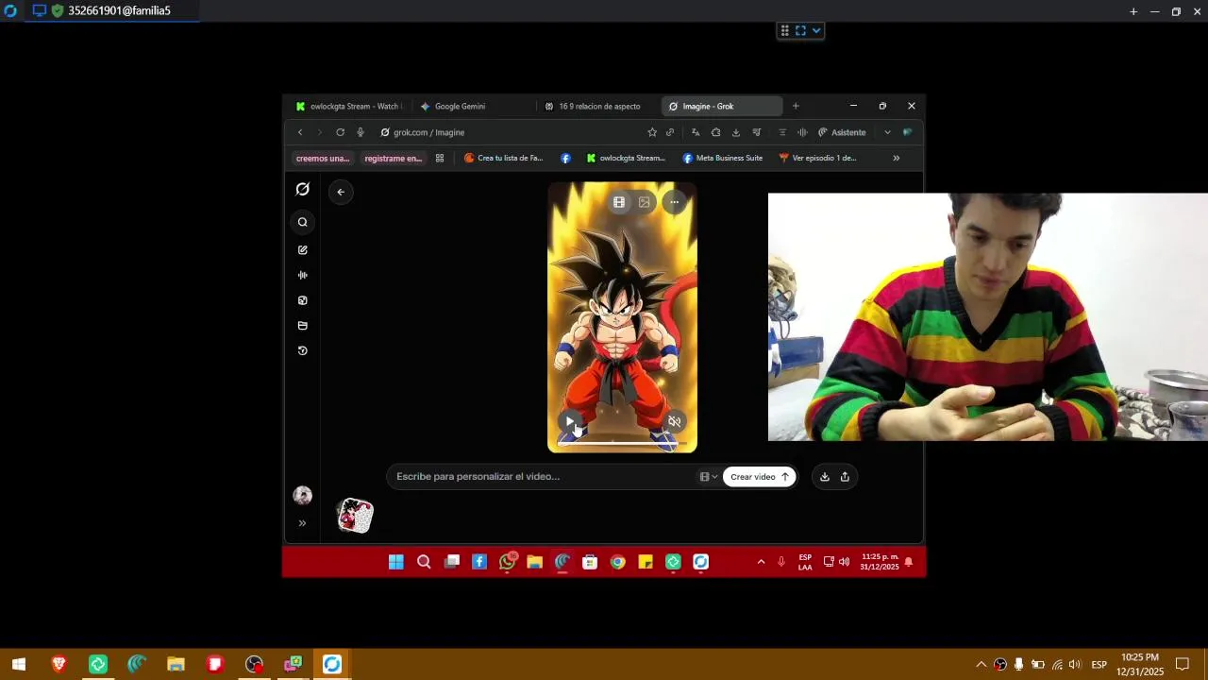This screenshot has height=680, width=1208.
Task: Click the copy link icon in the address bar
Action: click(x=670, y=132)
